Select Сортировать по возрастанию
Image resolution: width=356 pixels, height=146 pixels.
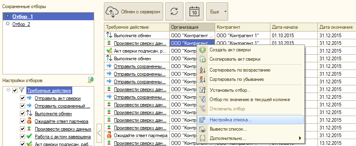click(250, 70)
